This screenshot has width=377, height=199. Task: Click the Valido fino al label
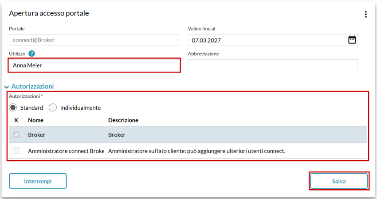point(201,29)
